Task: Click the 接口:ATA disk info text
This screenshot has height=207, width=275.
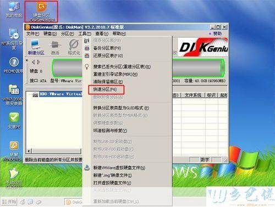Action: point(38,81)
